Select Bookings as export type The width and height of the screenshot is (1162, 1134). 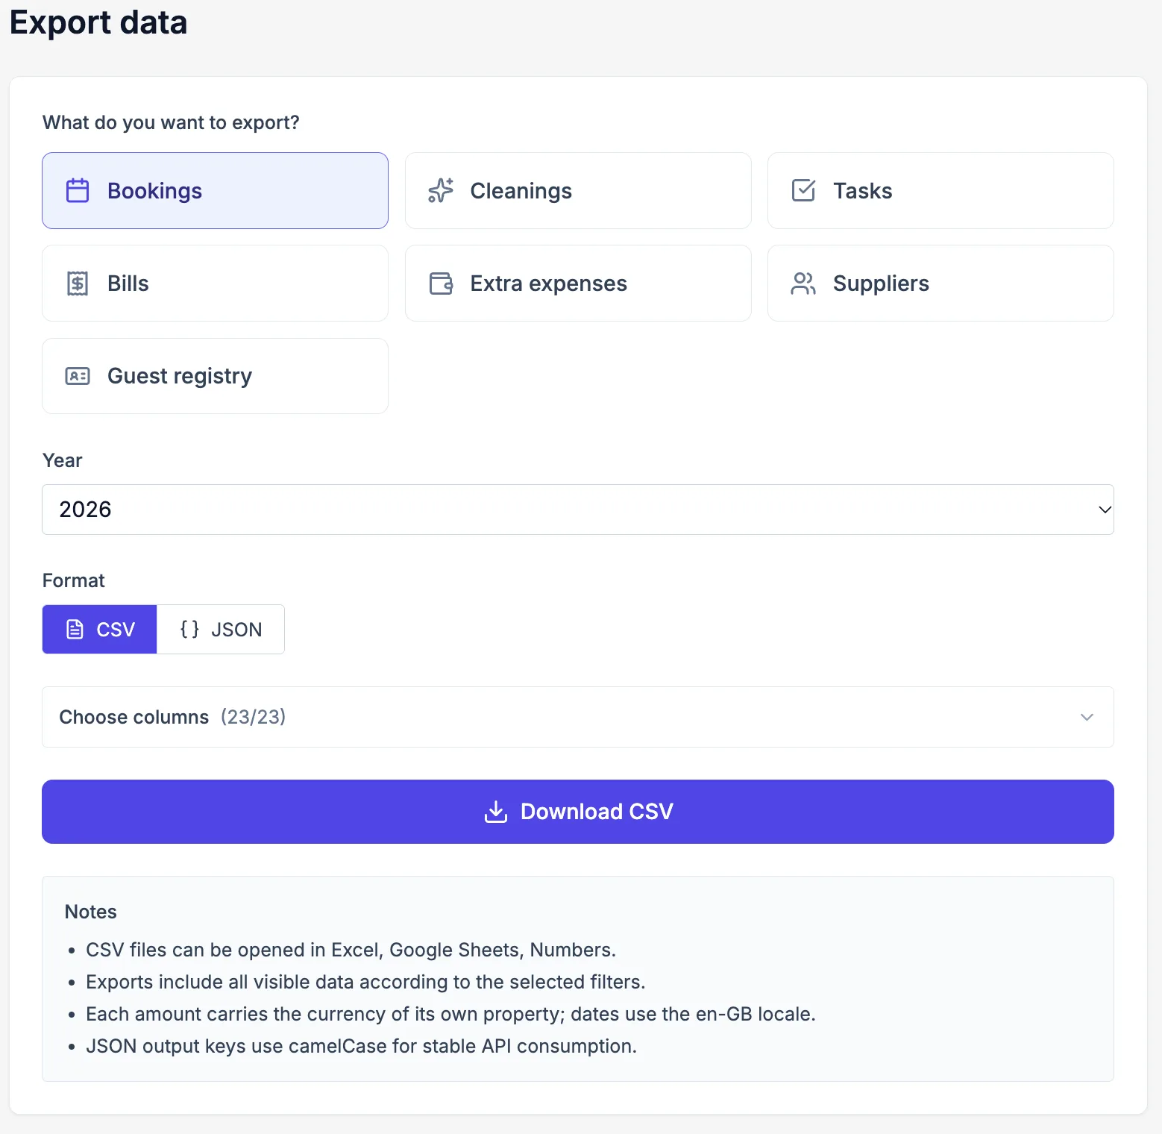click(x=215, y=191)
